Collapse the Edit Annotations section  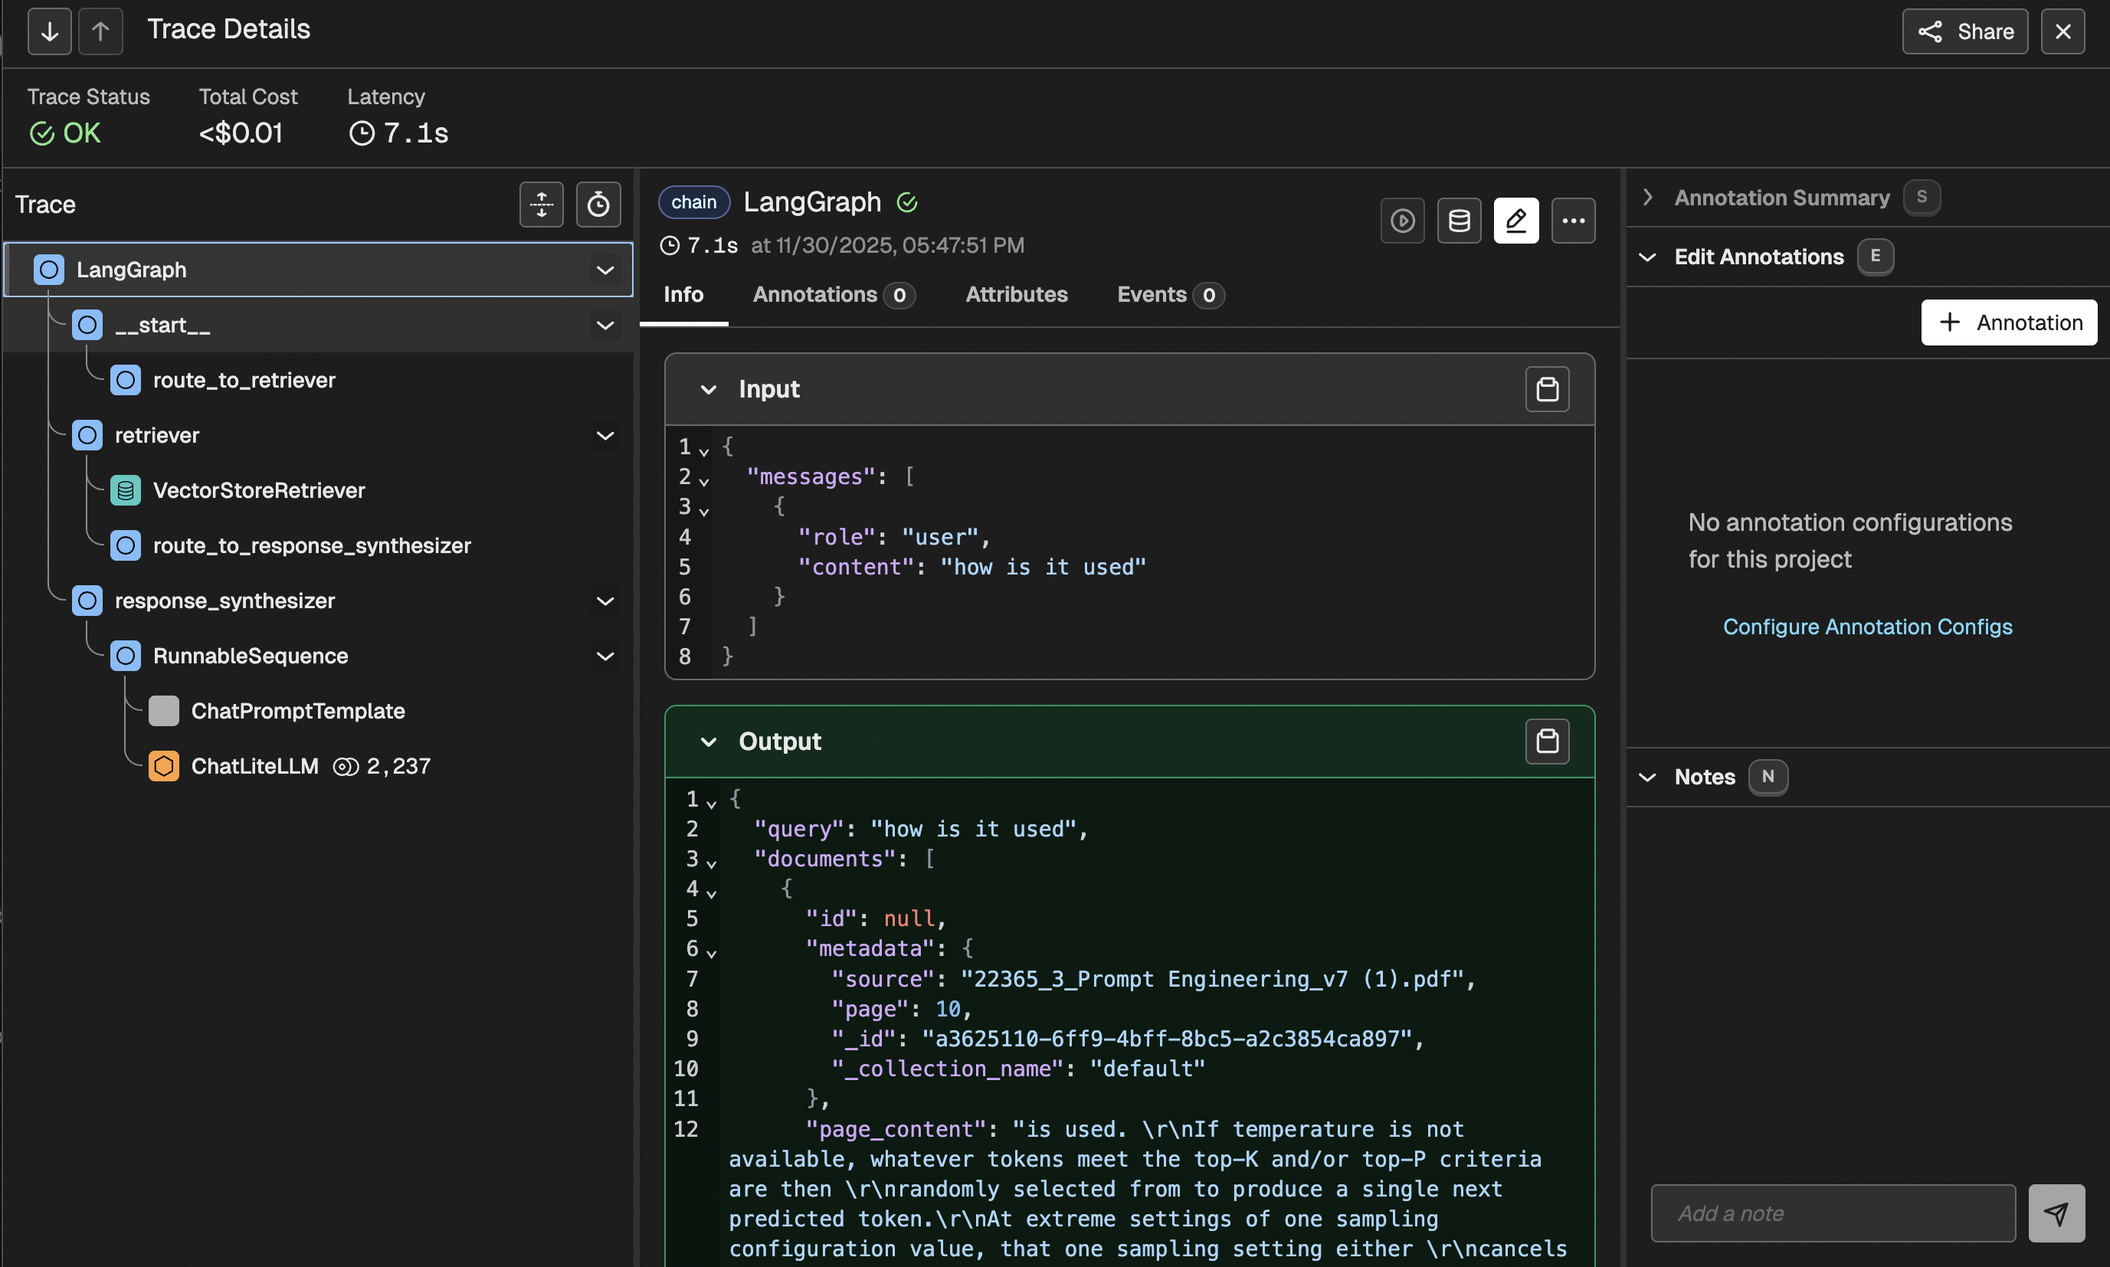[x=1647, y=257]
